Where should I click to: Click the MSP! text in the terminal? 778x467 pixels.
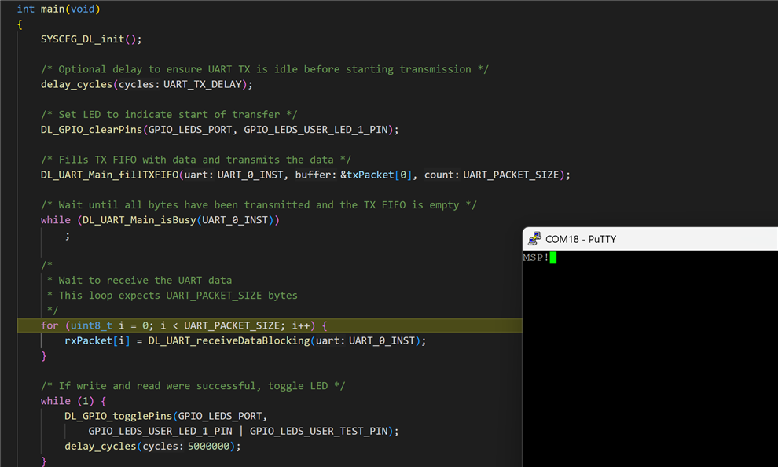point(536,258)
